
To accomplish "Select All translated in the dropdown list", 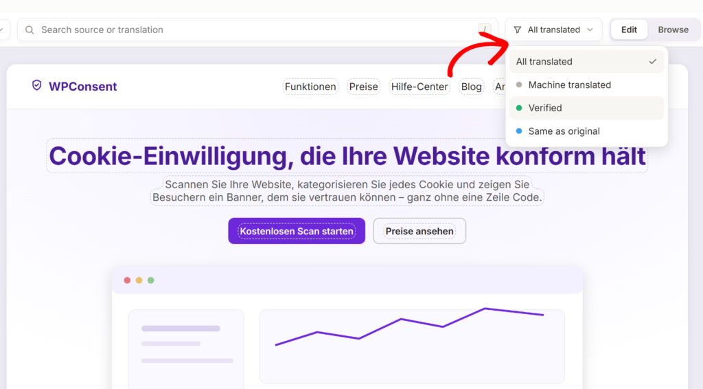I will tap(586, 61).
